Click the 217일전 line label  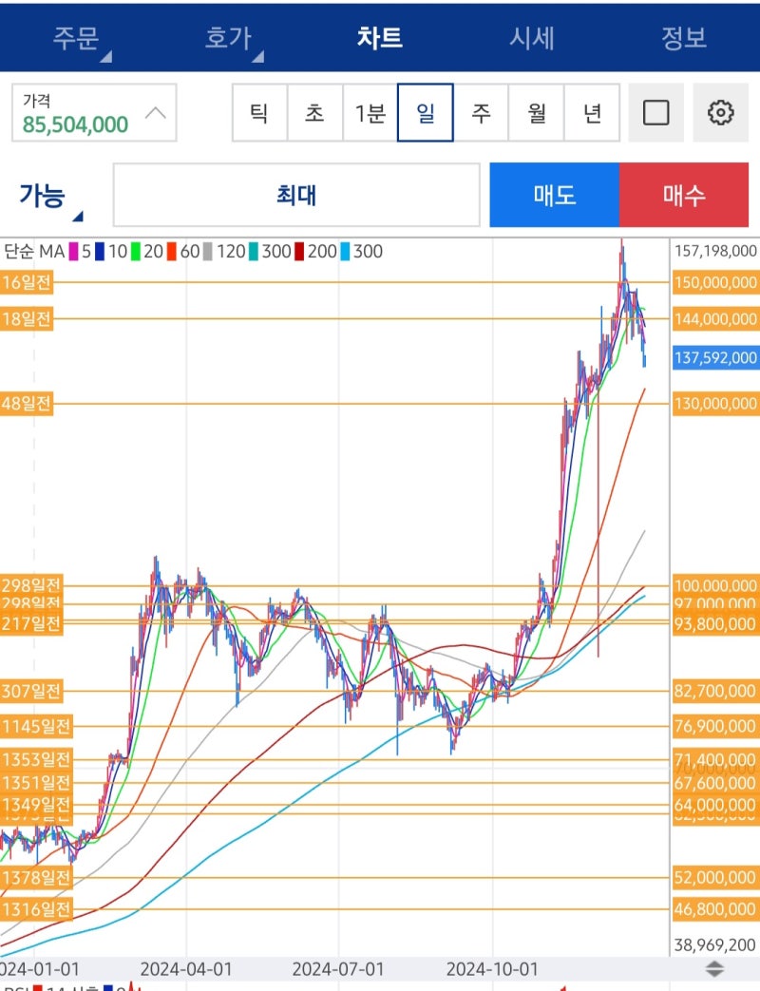tap(31, 624)
